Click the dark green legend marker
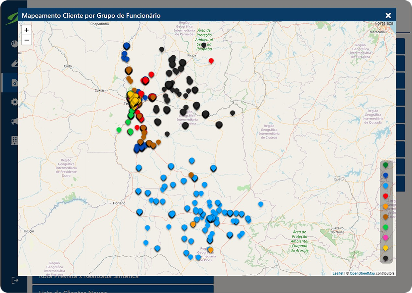Viewport: 412px width, 293px height. point(385,165)
